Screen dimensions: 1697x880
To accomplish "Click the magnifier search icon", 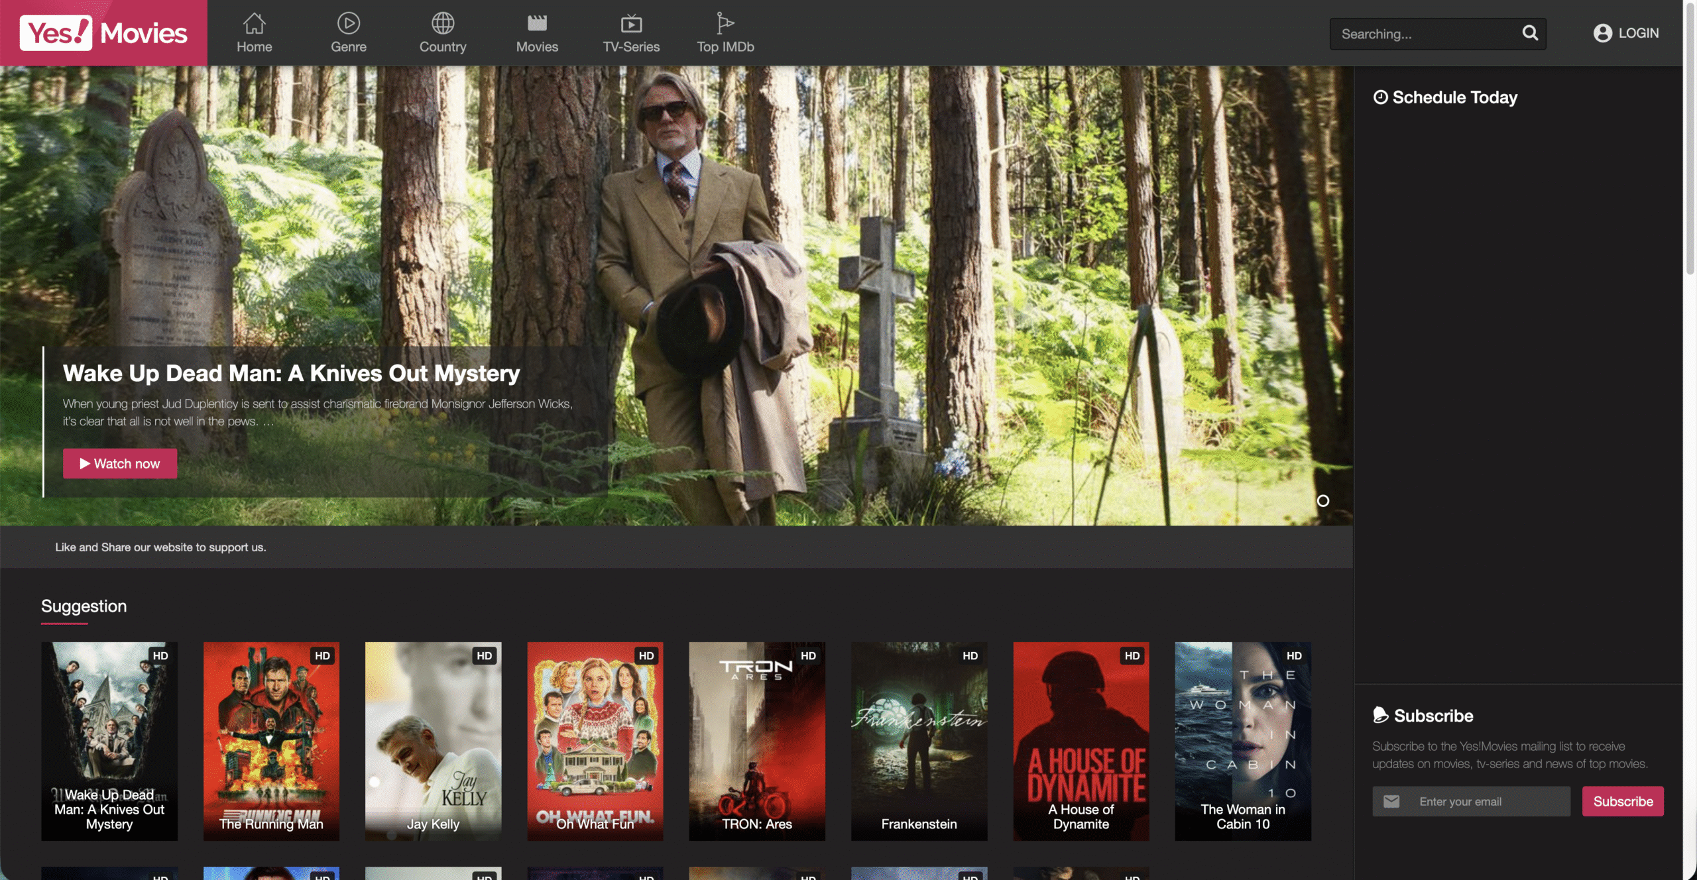I will pyautogui.click(x=1530, y=33).
